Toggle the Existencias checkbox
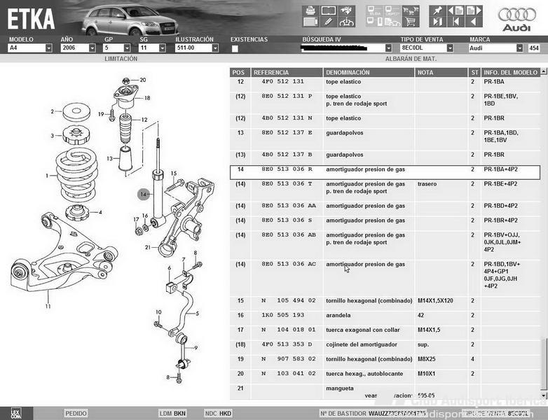 click(x=235, y=48)
